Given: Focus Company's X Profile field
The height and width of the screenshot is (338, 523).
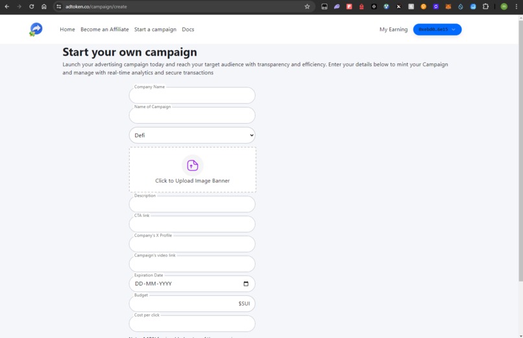Looking at the screenshot, I should pyautogui.click(x=192, y=244).
